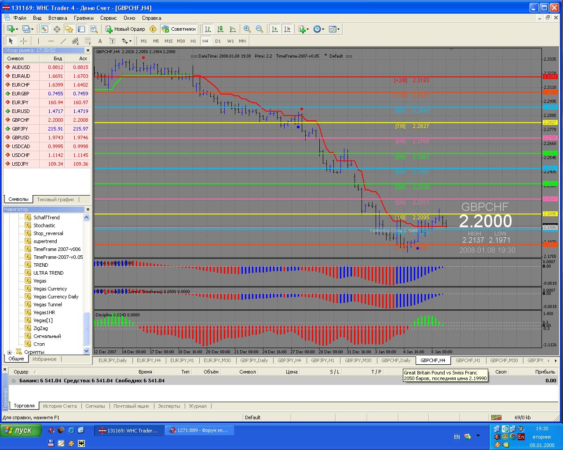This screenshot has height=450, width=563.
Task: Select the ZigZag indicator in Navigator
Action: 40,328
